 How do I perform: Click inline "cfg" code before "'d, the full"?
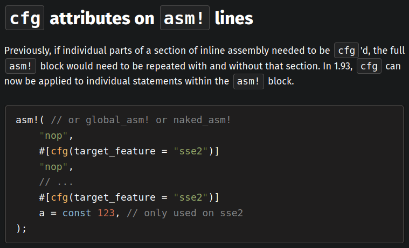pos(346,51)
